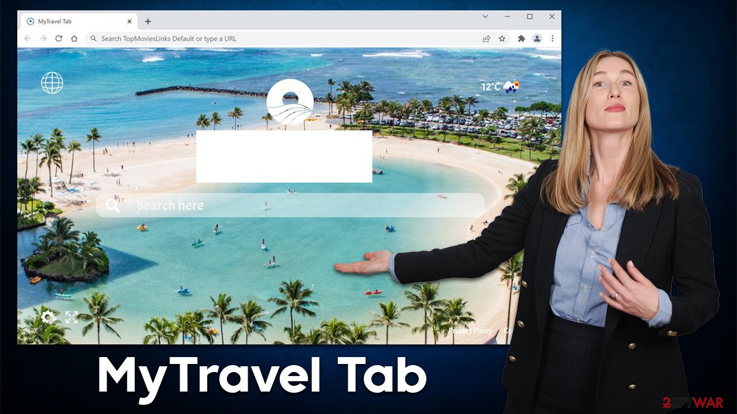Open the Privacy Policy link
The image size is (737, 414).
(x=470, y=331)
